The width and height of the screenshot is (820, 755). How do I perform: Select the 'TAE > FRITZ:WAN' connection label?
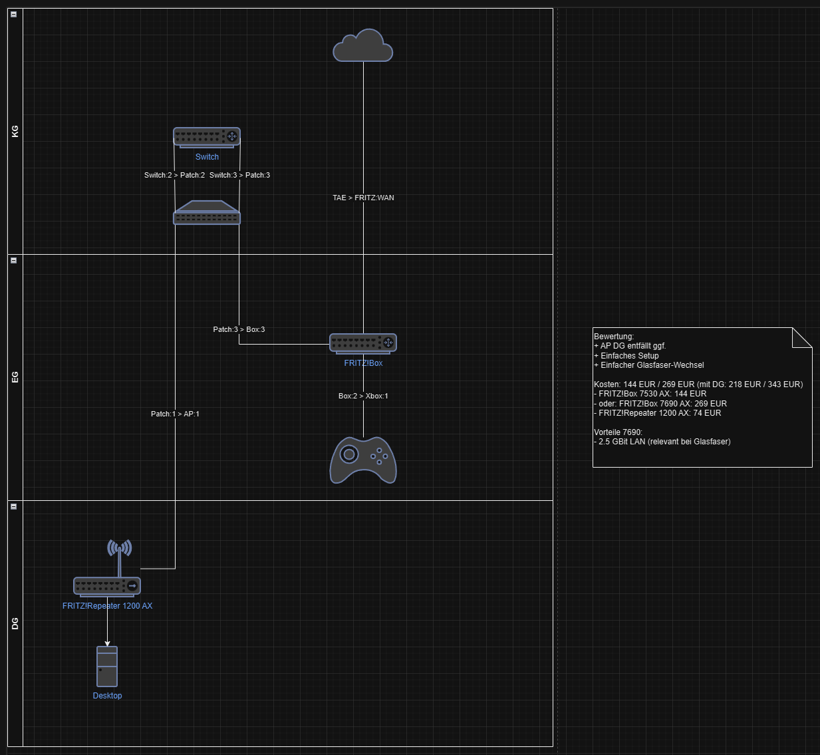362,198
